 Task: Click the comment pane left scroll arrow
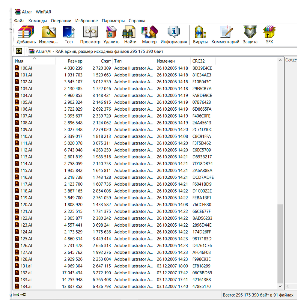point(288,286)
